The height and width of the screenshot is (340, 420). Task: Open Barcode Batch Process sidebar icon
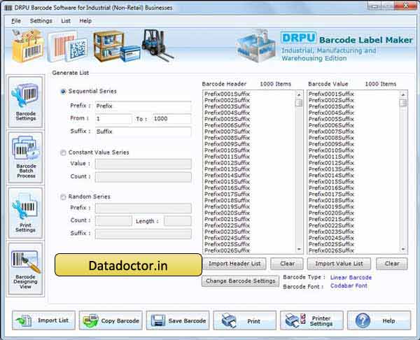[x=25, y=157]
